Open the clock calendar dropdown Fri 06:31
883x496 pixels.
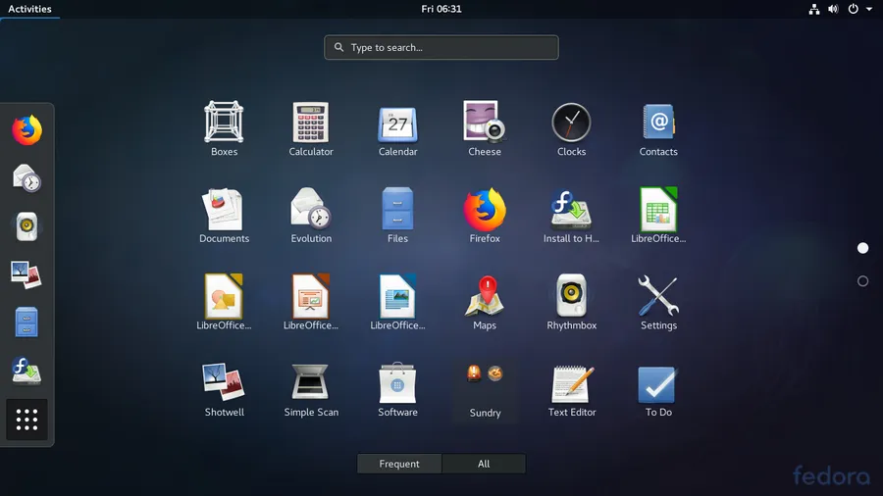tap(441, 9)
